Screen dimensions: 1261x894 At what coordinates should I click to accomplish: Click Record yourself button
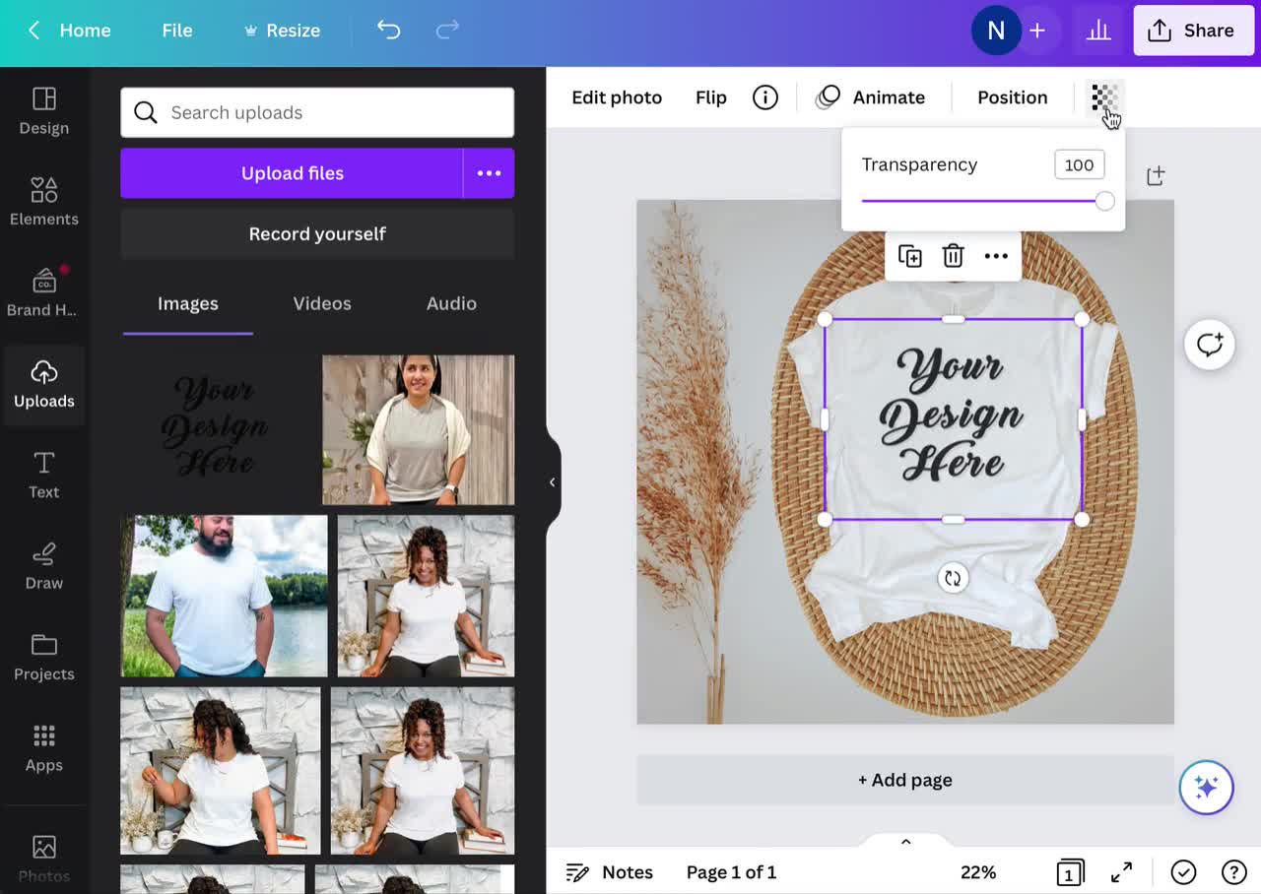(x=317, y=234)
